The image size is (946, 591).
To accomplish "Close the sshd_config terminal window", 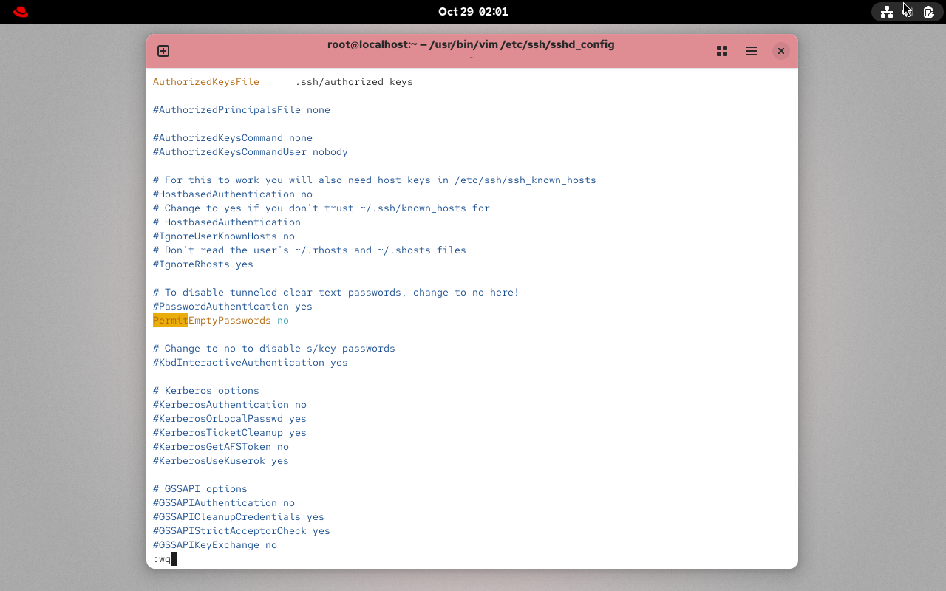I will click(780, 51).
